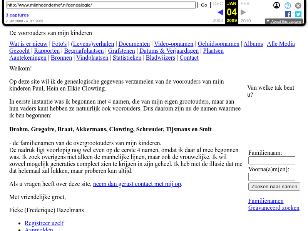The image size is (308, 231).
Task: Dismiss the Wayback toolbar with the X icon
Action: click(298, 5)
